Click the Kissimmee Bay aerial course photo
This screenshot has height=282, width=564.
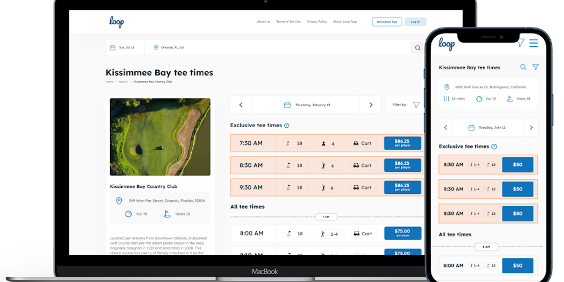pyautogui.click(x=160, y=137)
